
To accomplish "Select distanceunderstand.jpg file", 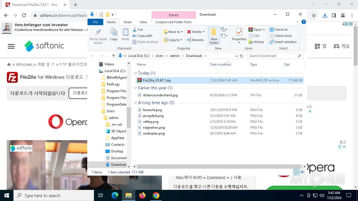I will [x=220, y=95].
